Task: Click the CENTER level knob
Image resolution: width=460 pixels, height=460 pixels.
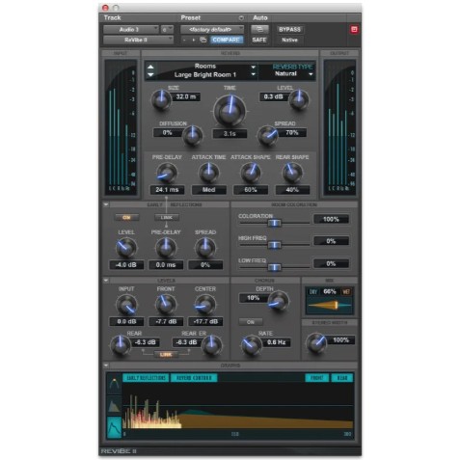Action: click(205, 305)
